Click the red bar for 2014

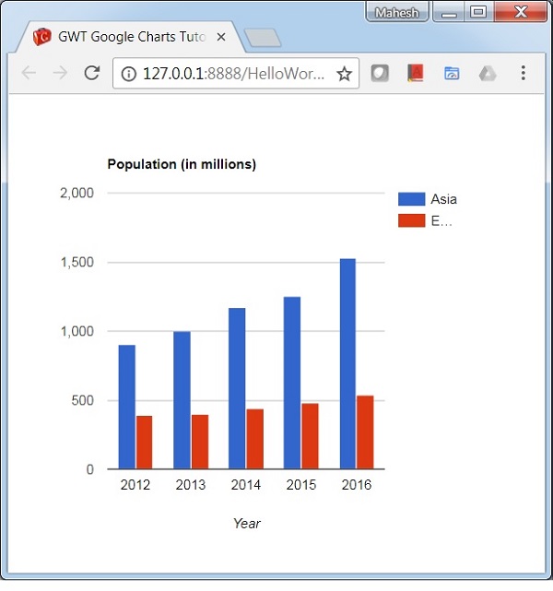255,439
